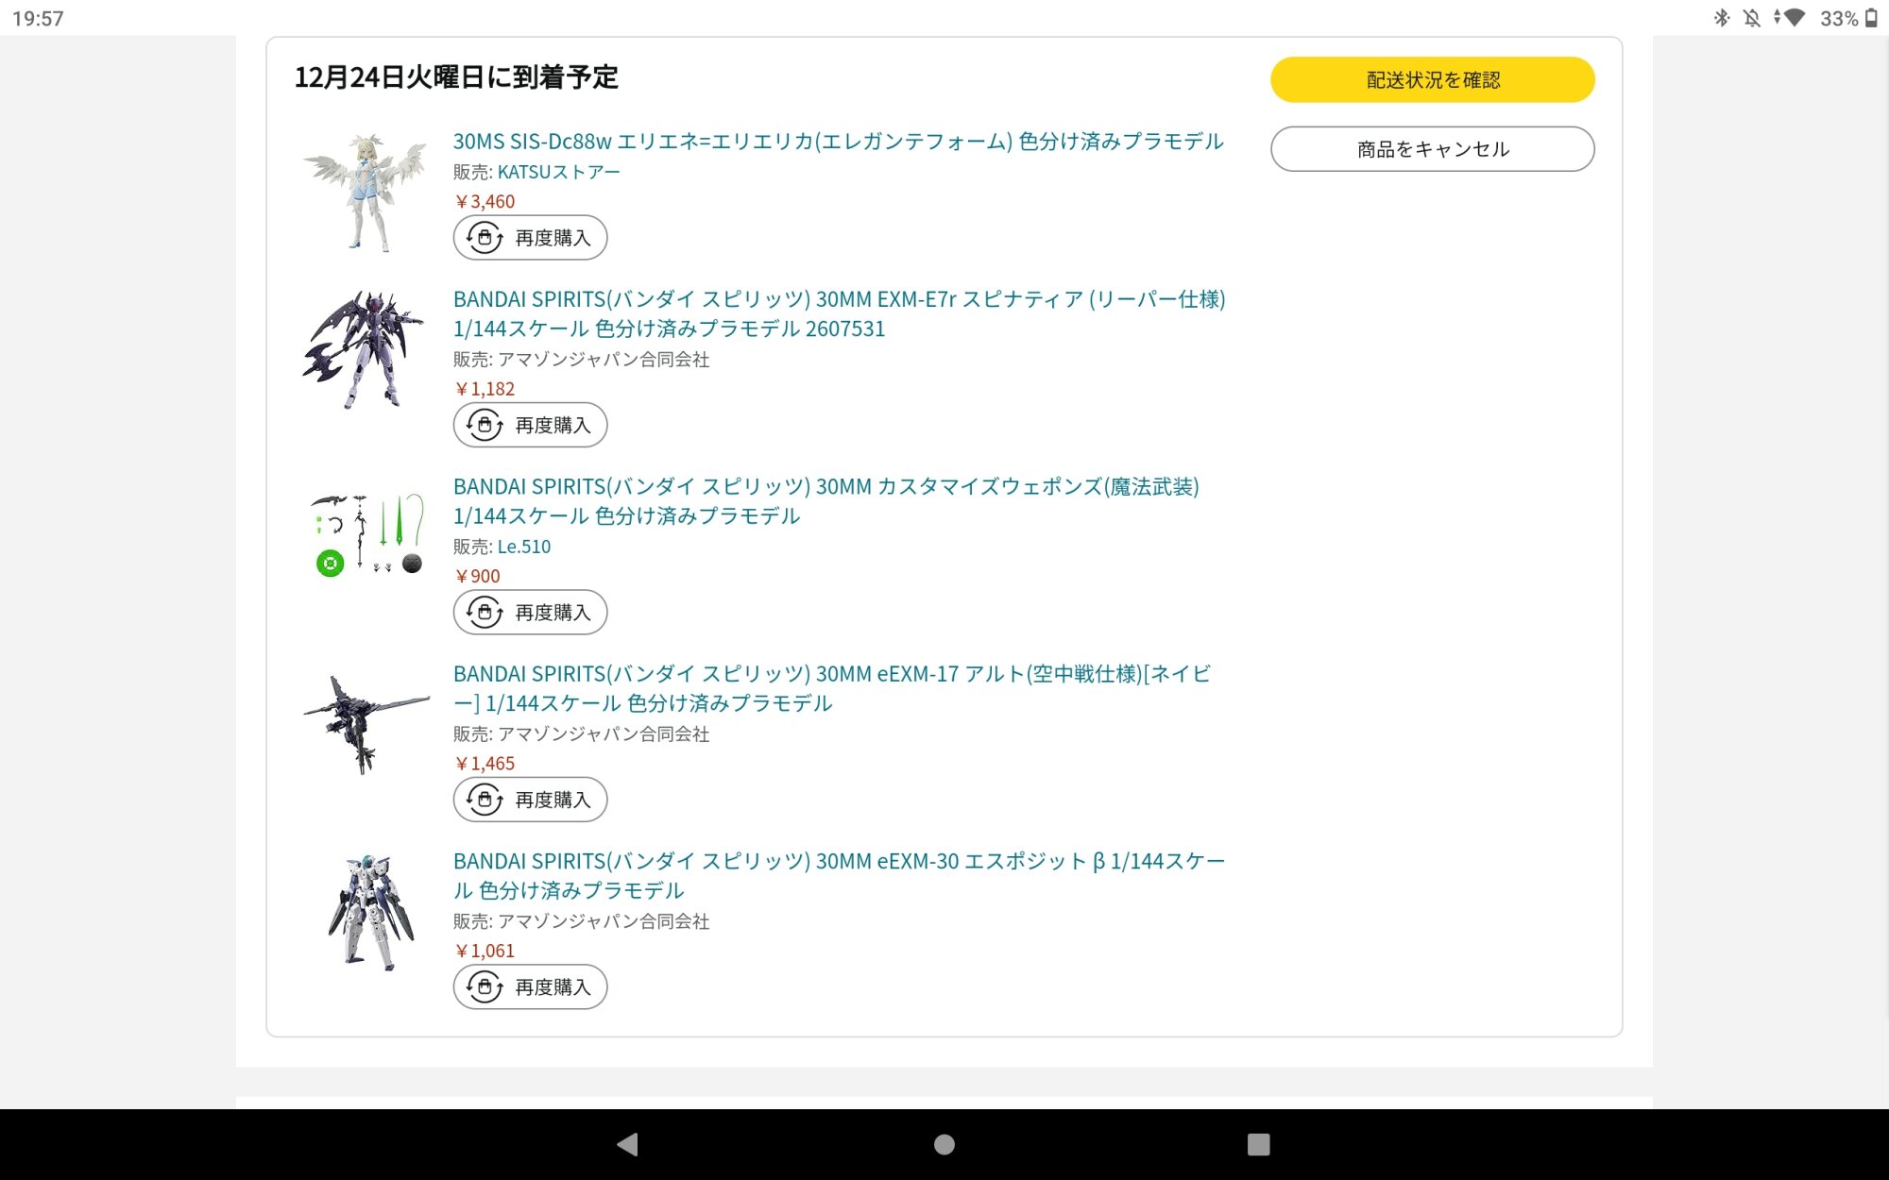This screenshot has width=1889, height=1180.
Task: Open the 30MS SIS-Dc88w エリエネ product link
Action: point(838,142)
